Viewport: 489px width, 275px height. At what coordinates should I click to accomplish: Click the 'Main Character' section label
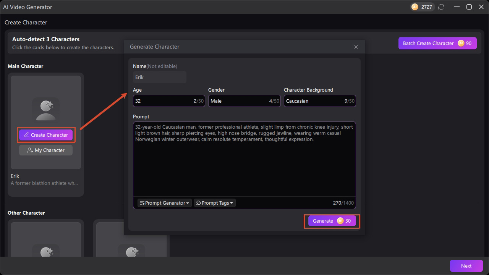[x=26, y=66]
